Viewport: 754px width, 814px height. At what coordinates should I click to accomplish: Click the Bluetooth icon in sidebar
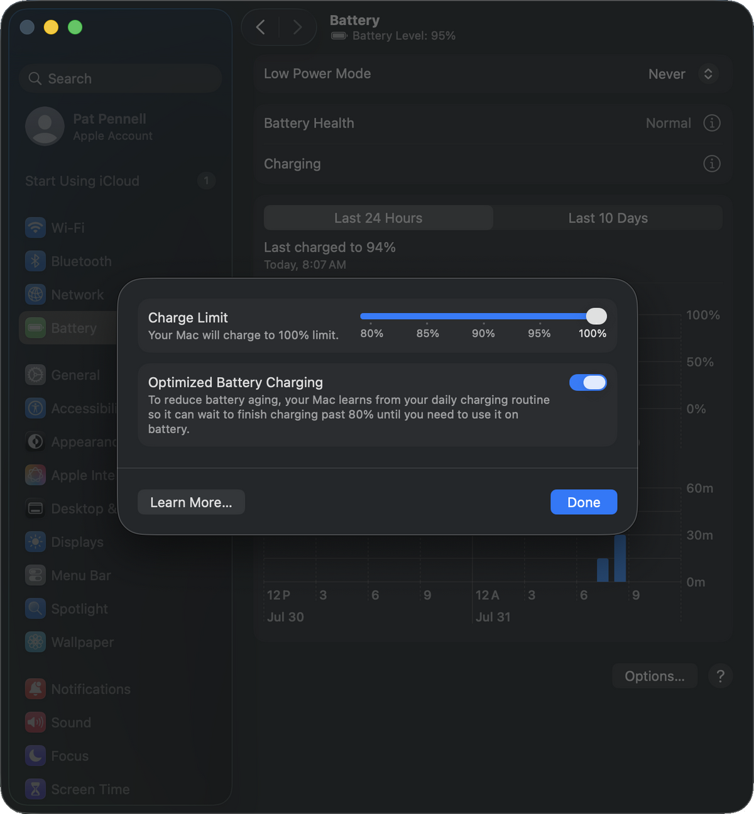pyautogui.click(x=35, y=261)
